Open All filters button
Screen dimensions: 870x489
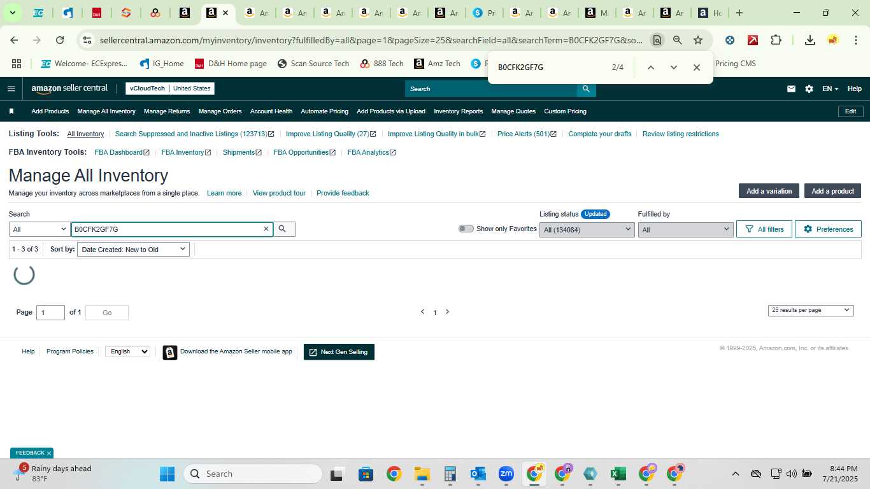(764, 229)
